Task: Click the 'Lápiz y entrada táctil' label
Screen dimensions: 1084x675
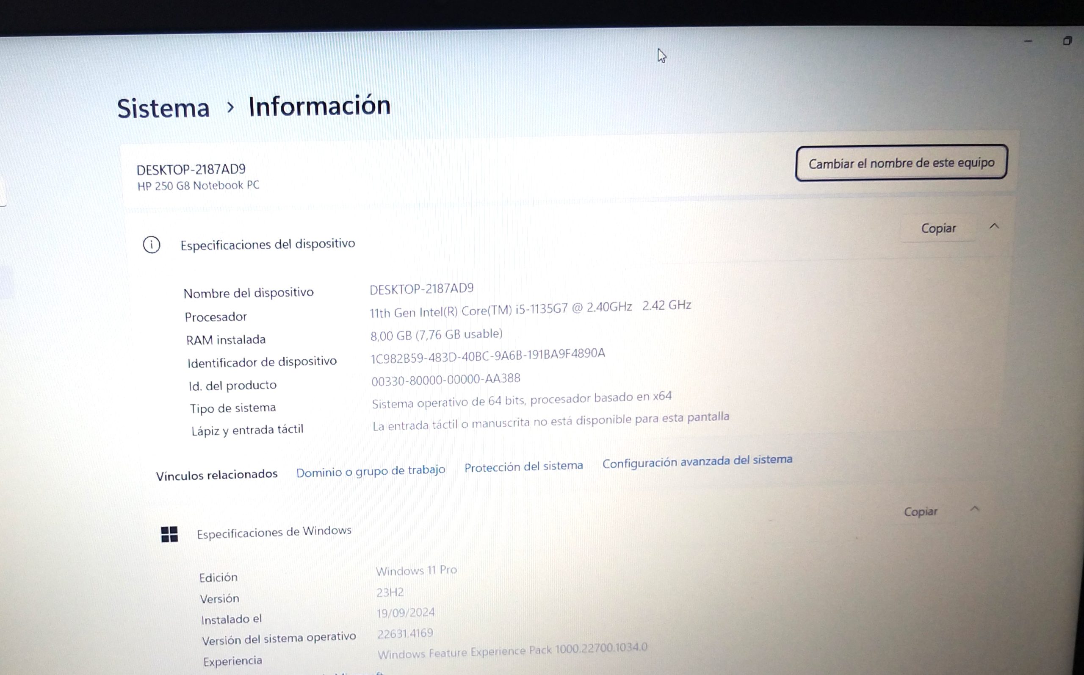Action: point(247,431)
